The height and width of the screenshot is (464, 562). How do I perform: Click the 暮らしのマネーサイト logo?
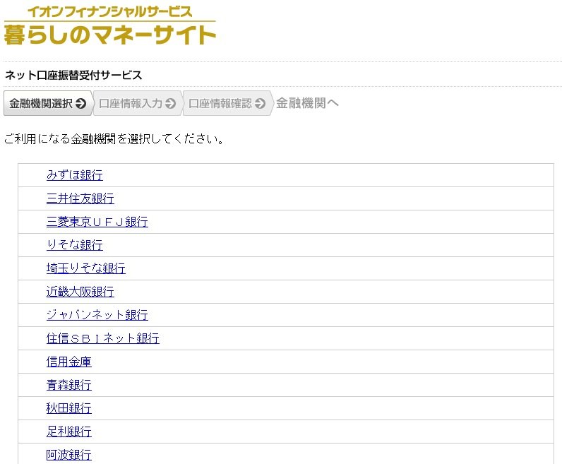click(109, 25)
